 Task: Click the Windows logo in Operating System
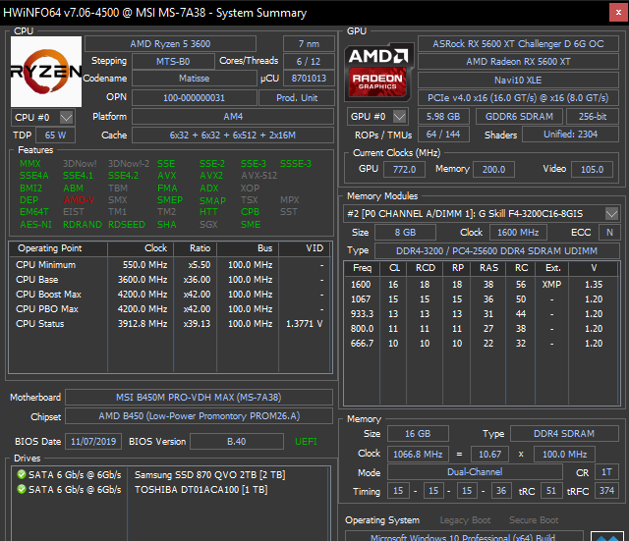coord(607,537)
